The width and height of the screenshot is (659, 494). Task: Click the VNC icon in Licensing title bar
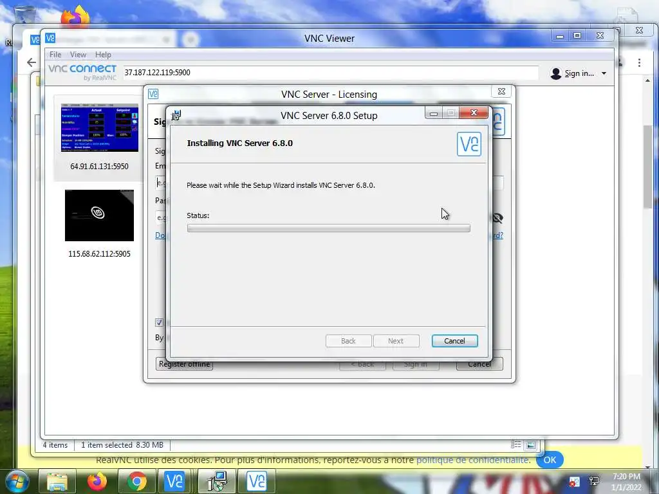153,94
